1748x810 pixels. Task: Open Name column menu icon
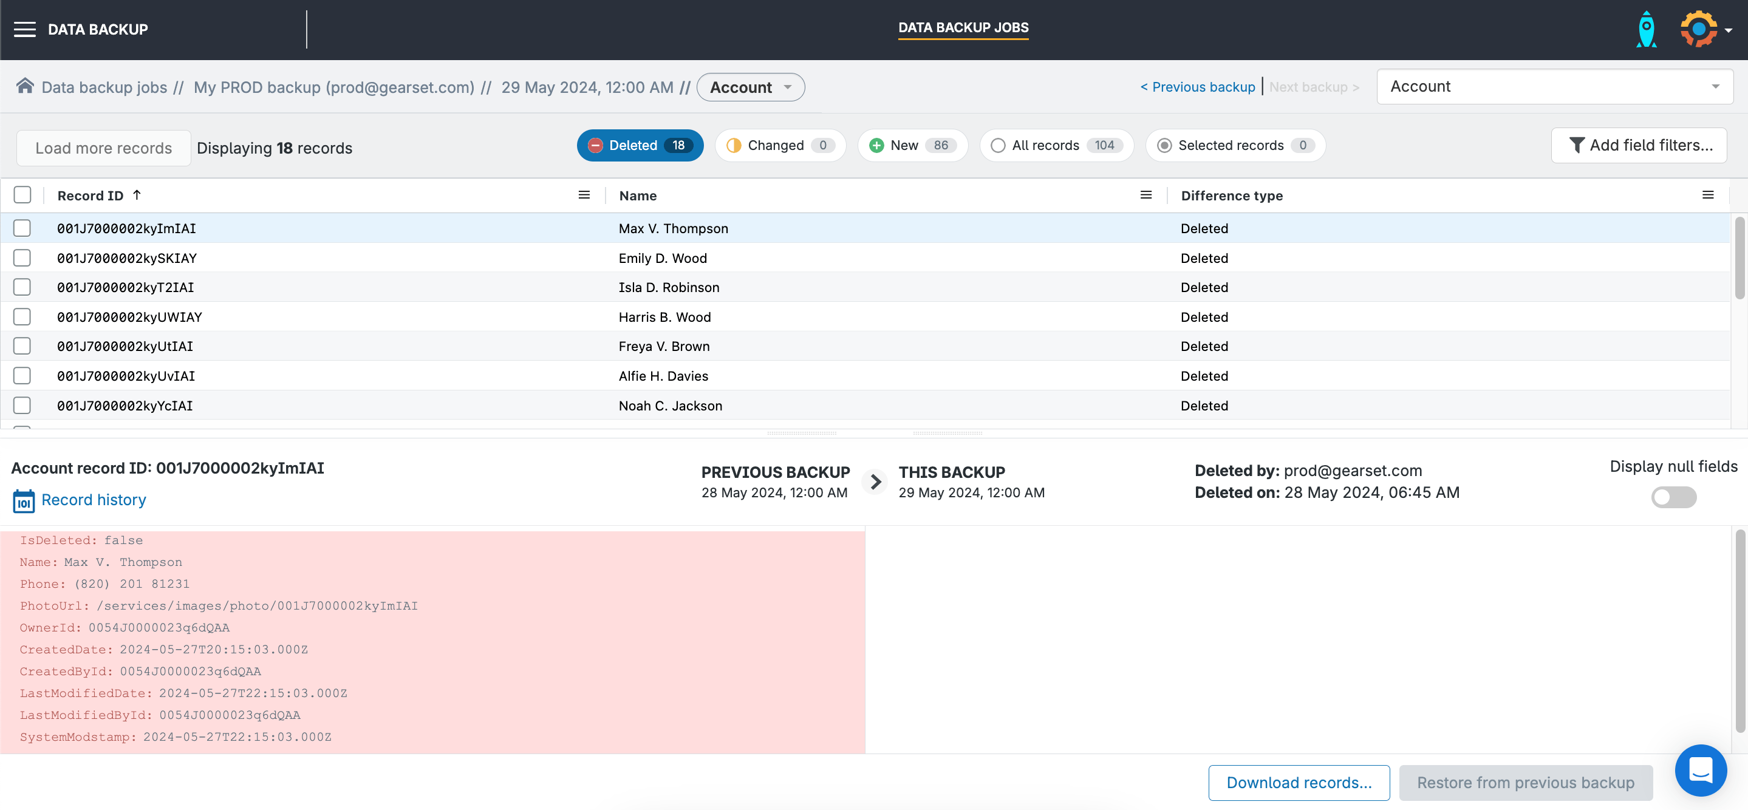(1146, 196)
